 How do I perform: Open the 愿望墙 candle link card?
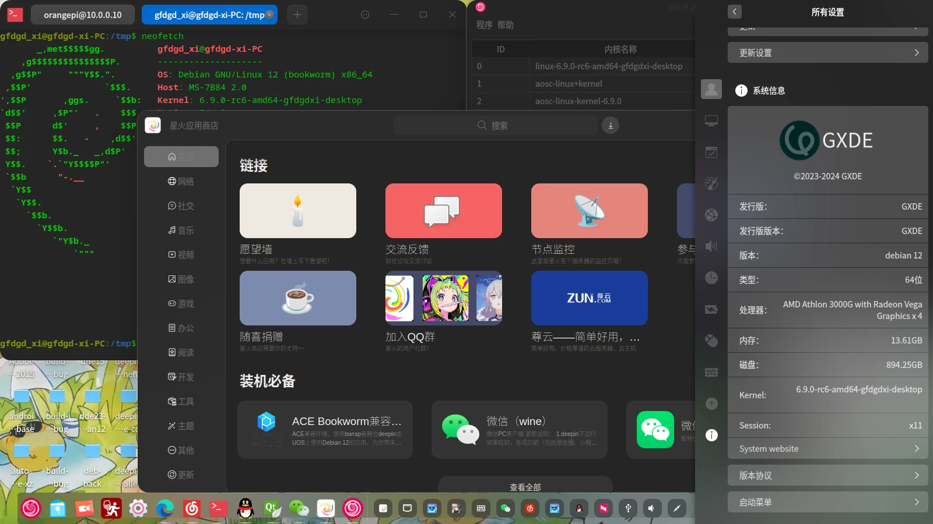[297, 211]
